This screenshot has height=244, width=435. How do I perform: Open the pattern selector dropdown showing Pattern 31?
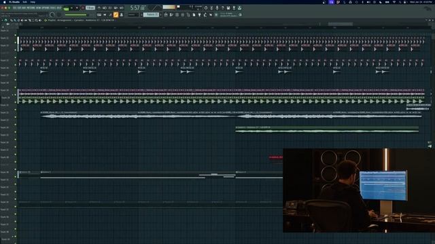(x=151, y=15)
